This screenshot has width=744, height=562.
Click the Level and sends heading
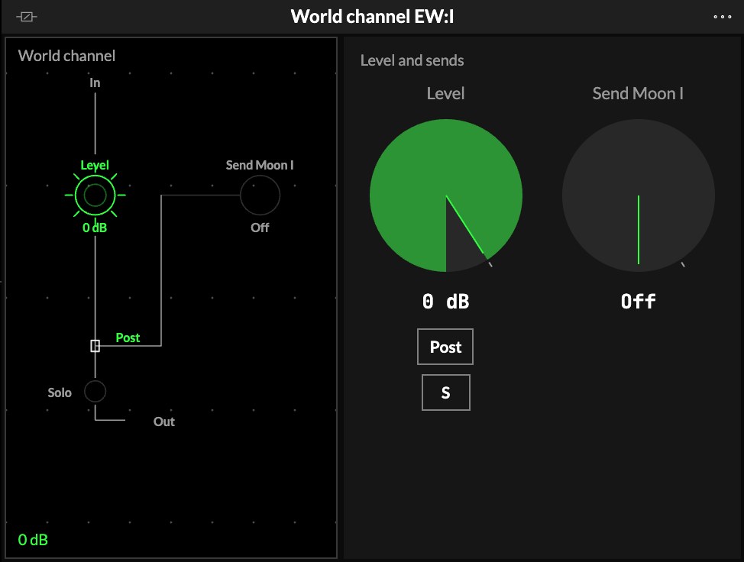tap(412, 60)
